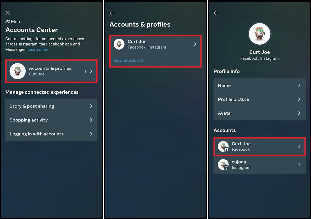Click Curt Joe's avatar in Accounts & profiles

coord(119,44)
